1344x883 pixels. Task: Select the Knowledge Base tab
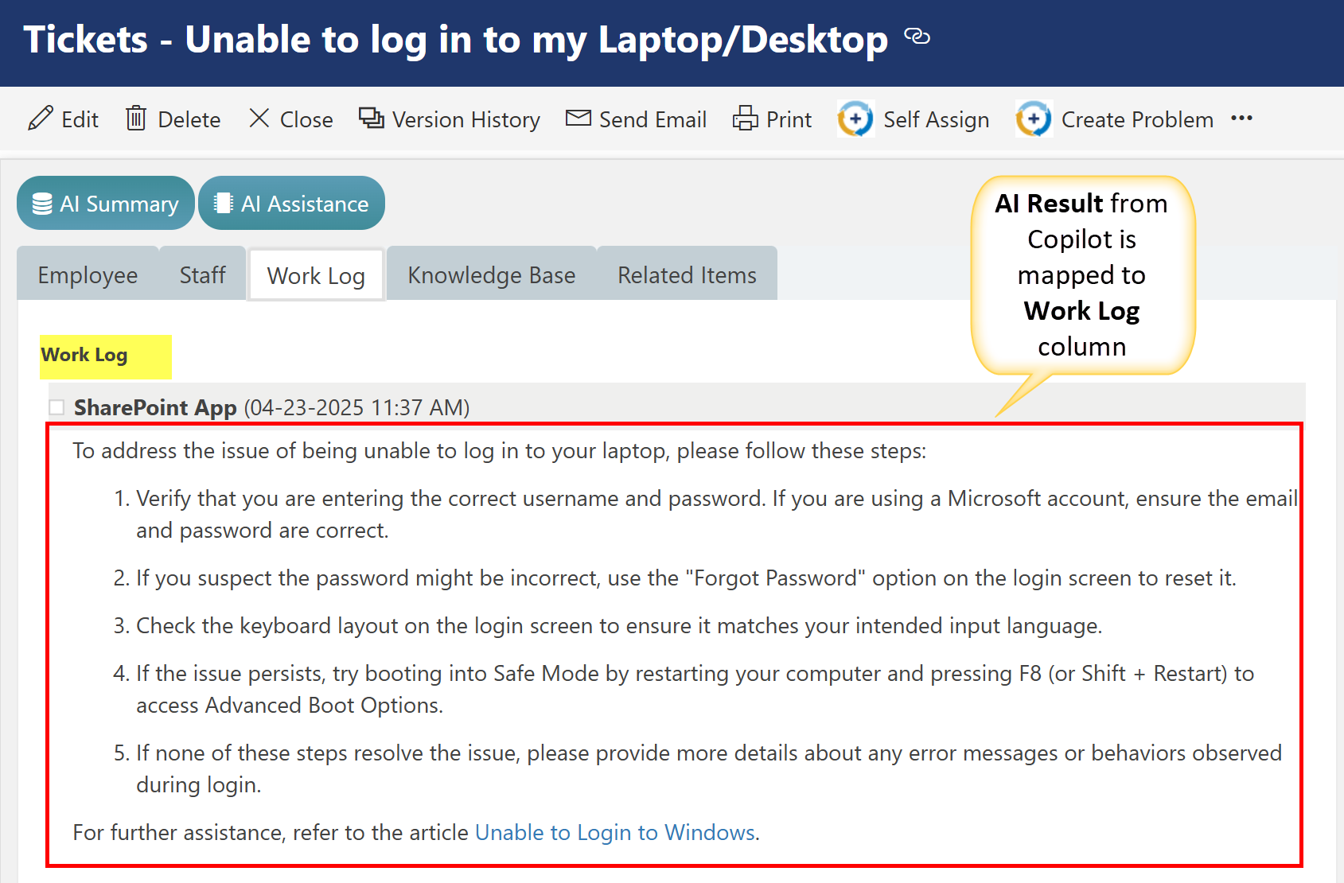[x=491, y=275]
